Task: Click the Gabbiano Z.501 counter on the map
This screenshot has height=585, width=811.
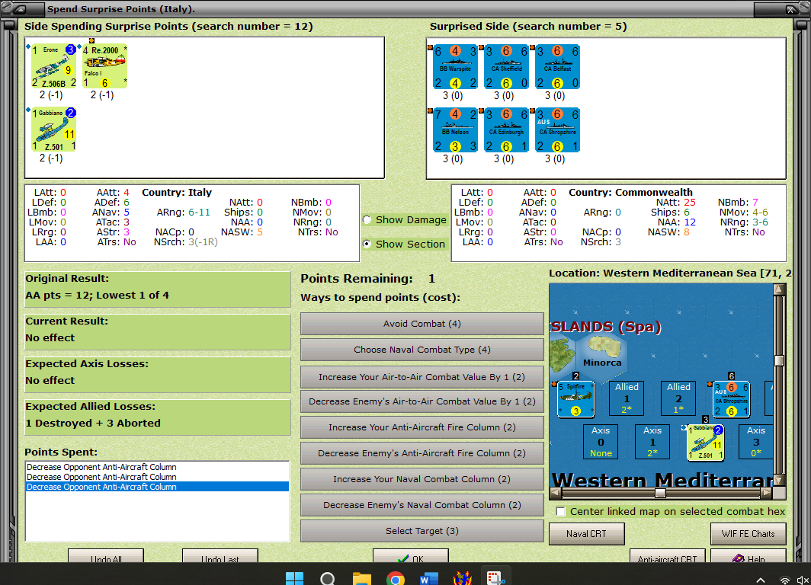Action: (706, 443)
